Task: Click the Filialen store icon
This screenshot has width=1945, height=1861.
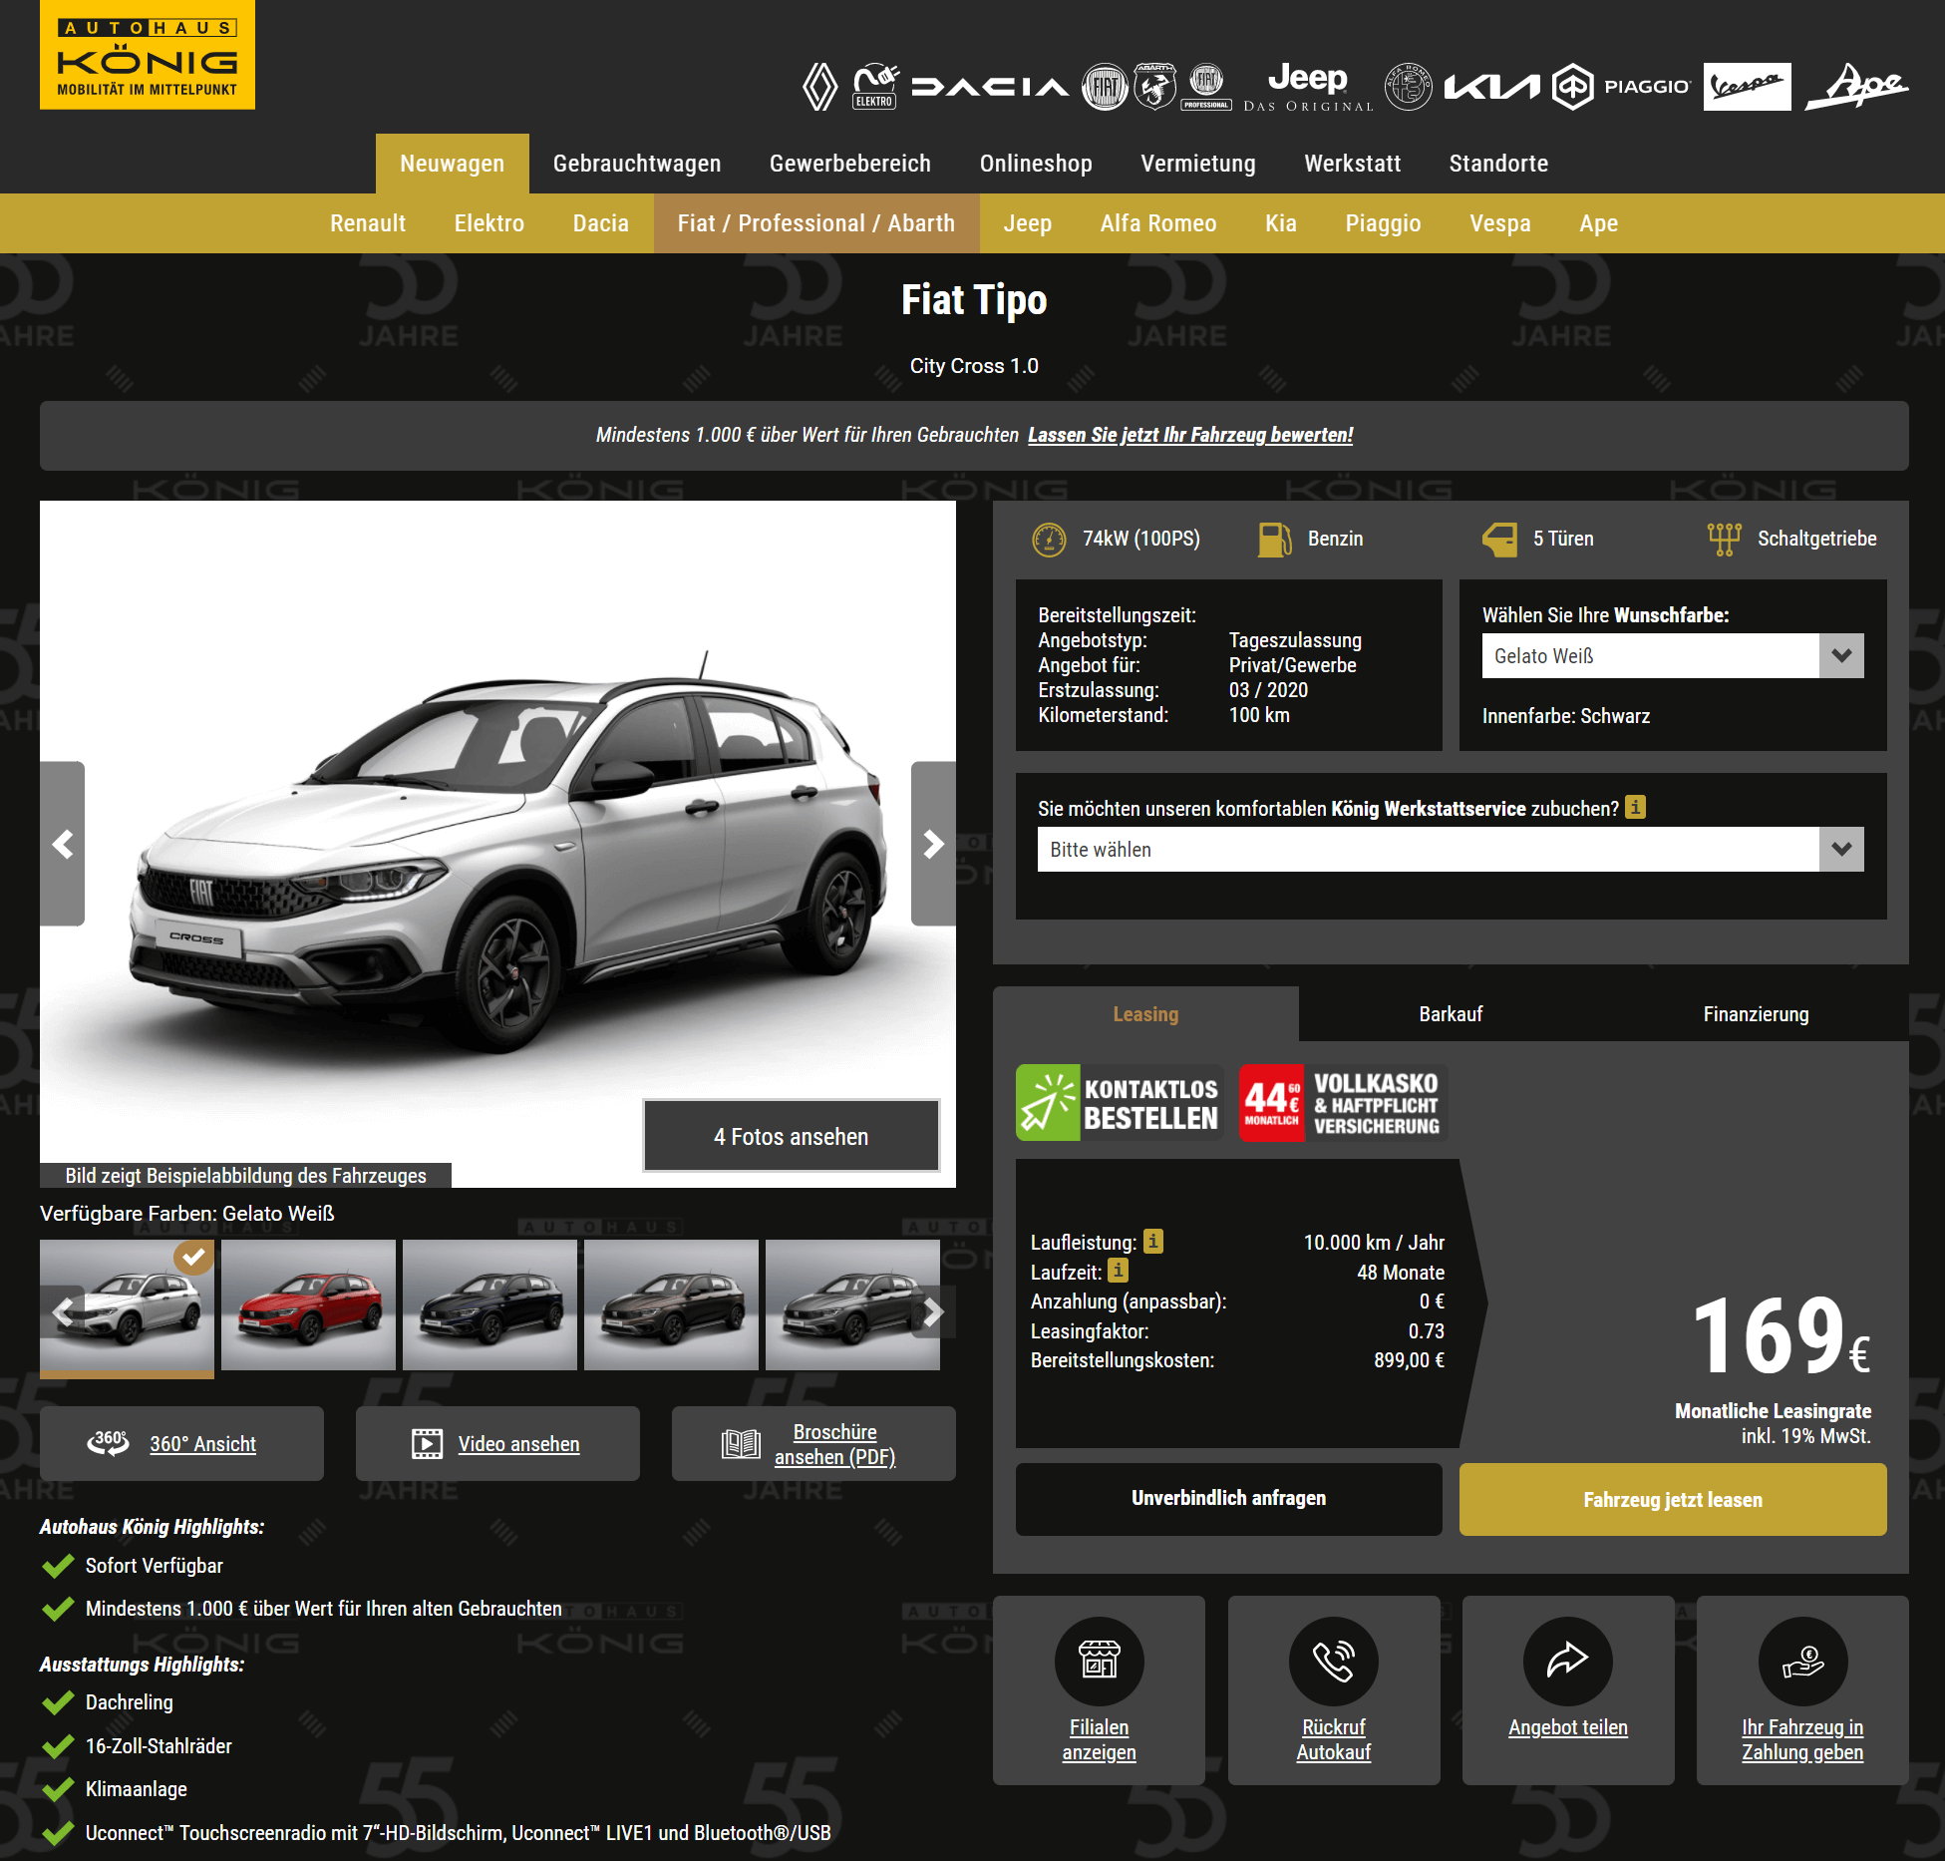Action: (x=1099, y=1661)
